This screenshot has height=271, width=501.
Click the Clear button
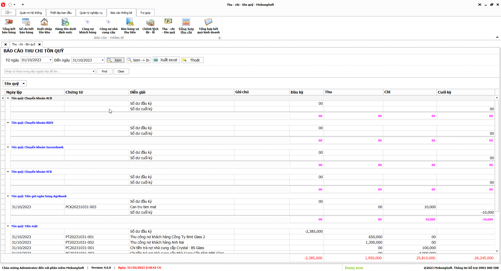(121, 71)
